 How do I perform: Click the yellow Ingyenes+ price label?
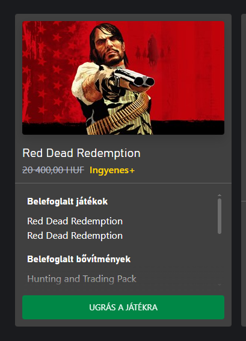(112, 170)
